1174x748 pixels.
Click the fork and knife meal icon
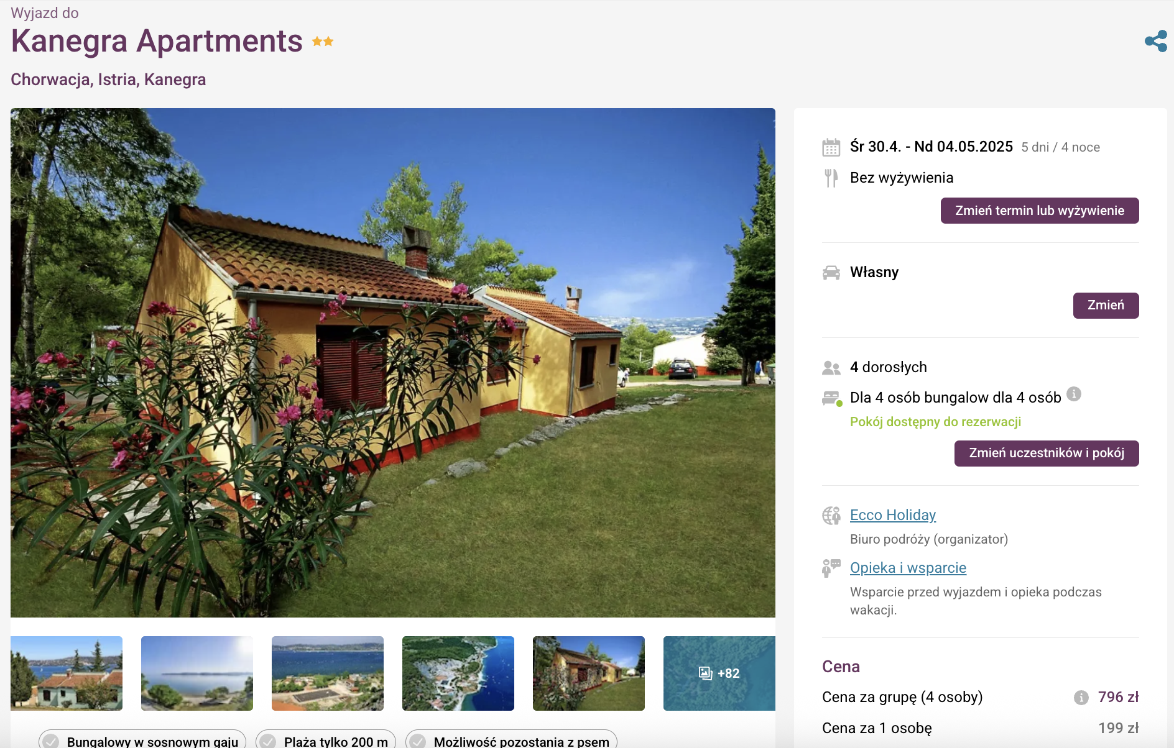831,178
